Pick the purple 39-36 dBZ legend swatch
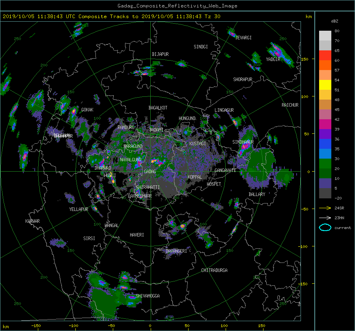 coord(325,134)
